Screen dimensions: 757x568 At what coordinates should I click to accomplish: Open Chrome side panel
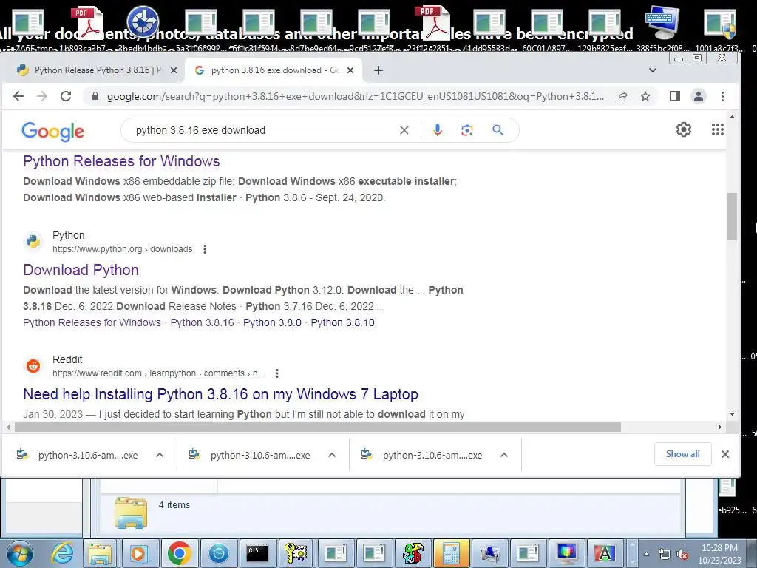pos(674,96)
